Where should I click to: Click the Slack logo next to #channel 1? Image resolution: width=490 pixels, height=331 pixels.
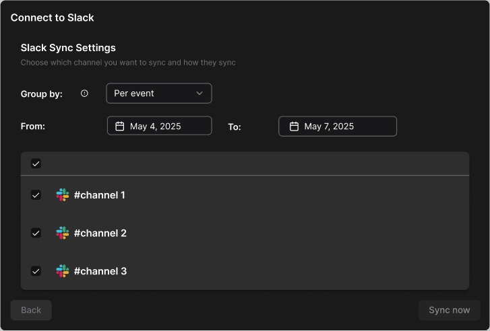coord(63,195)
